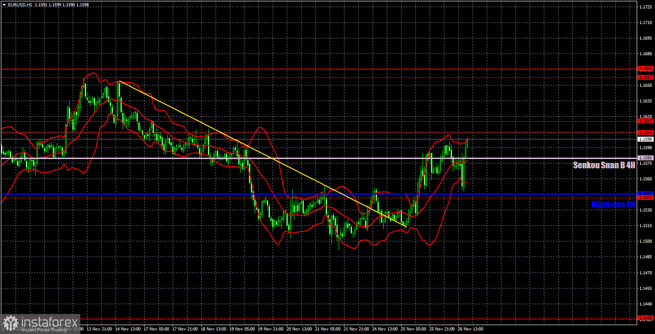This screenshot has width=655, height=334.
Task: Click the red 1.1542 level price tag
Action: coord(646,197)
